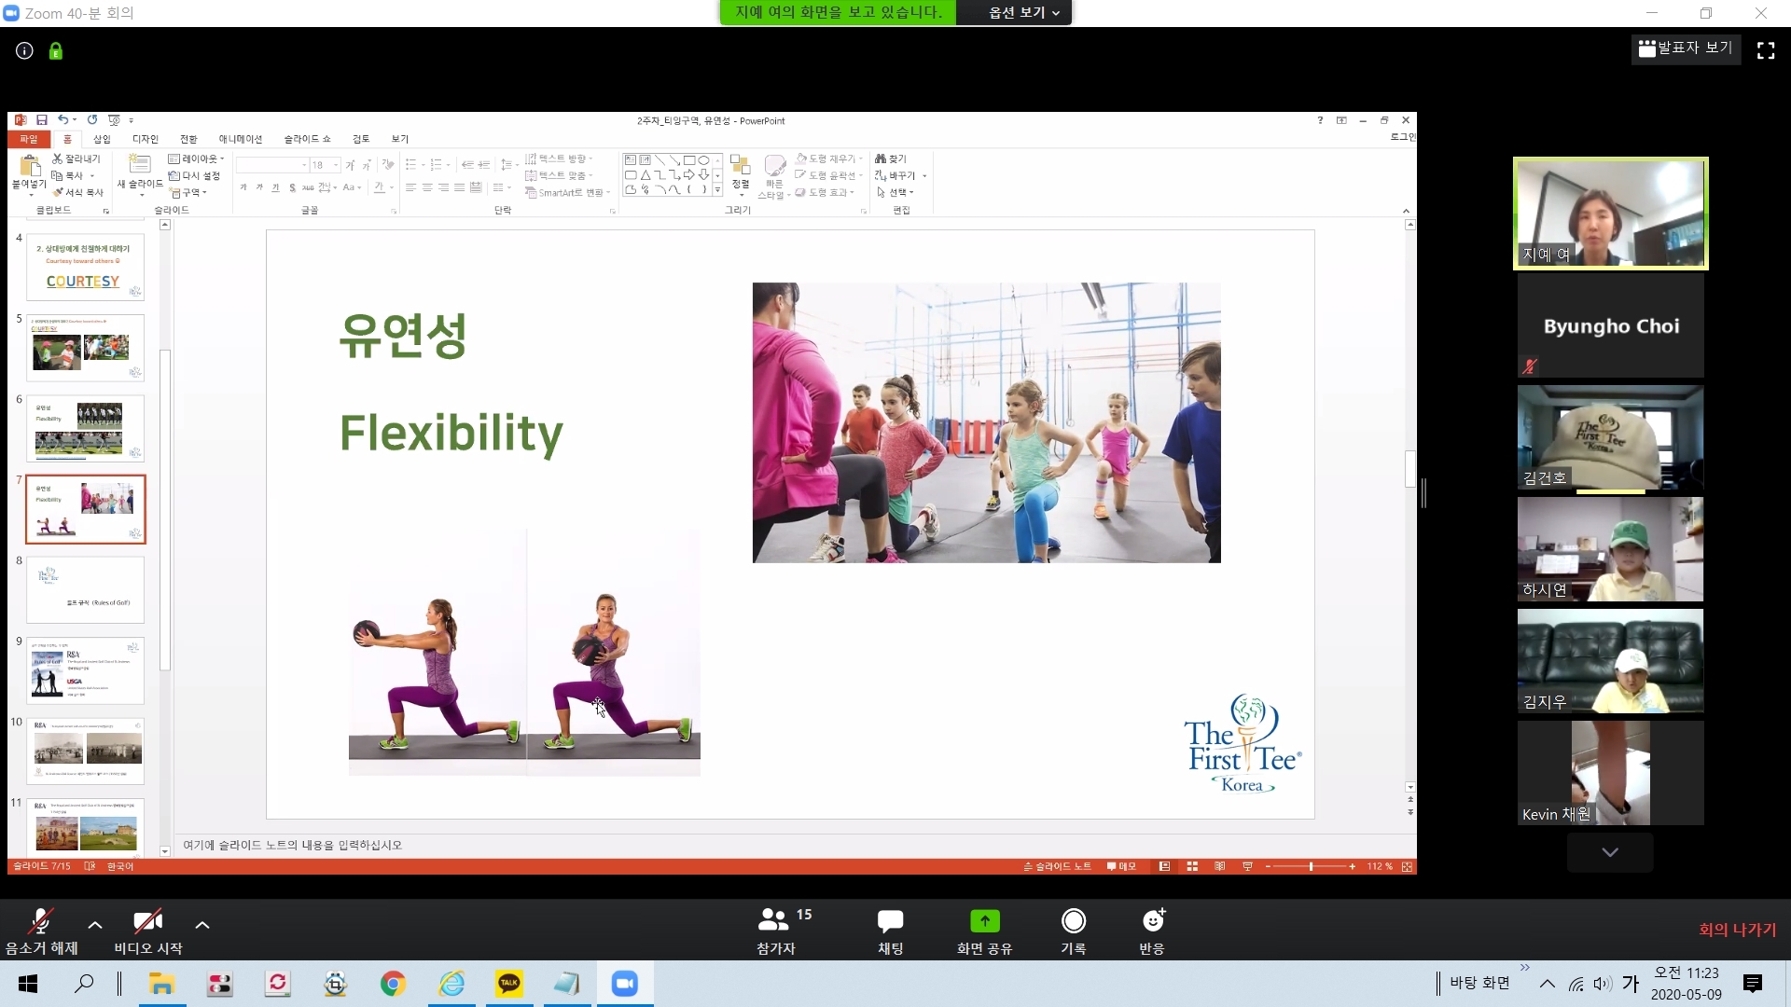The image size is (1791, 1007).
Task: Open Chrome from the Windows taskbar
Action: pos(393,983)
